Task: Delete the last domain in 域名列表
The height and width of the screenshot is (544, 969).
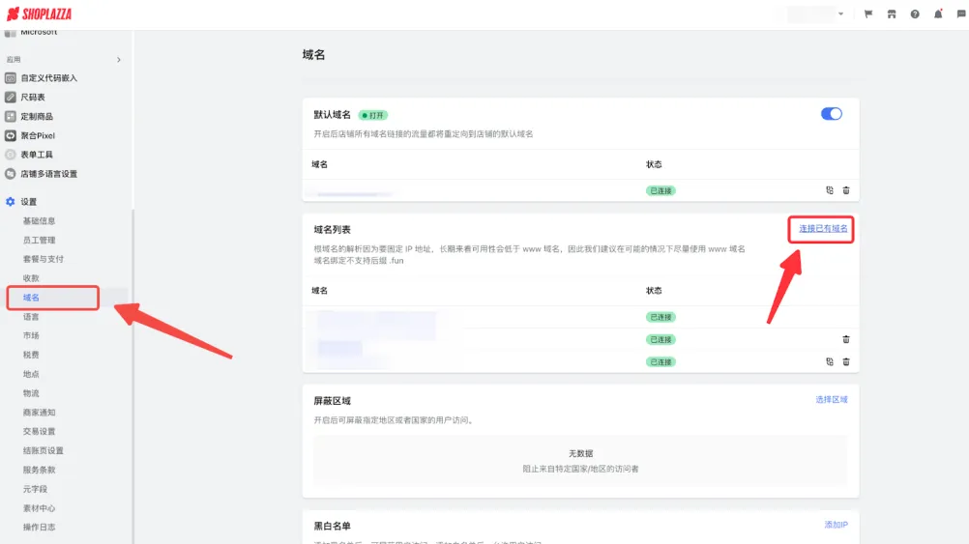Action: click(846, 361)
